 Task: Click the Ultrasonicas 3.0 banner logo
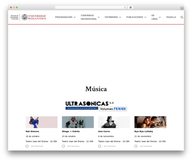click(89, 104)
